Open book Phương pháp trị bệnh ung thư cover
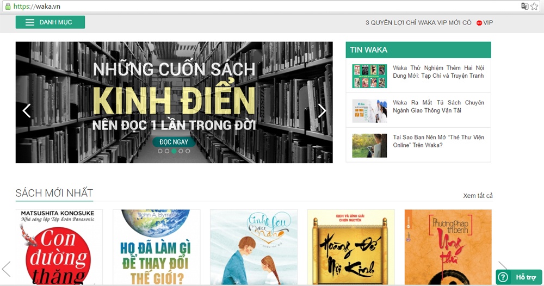This screenshot has width=544, height=286. point(448,247)
